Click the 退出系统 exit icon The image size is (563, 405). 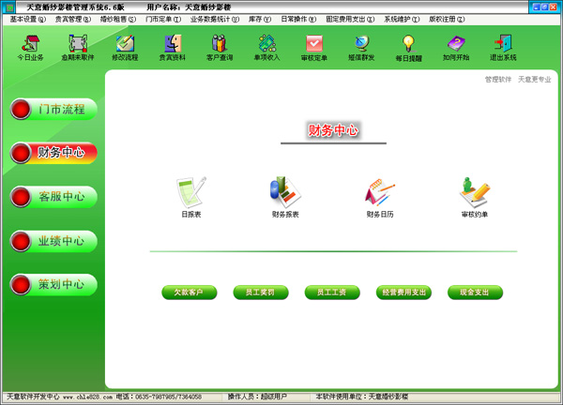504,44
